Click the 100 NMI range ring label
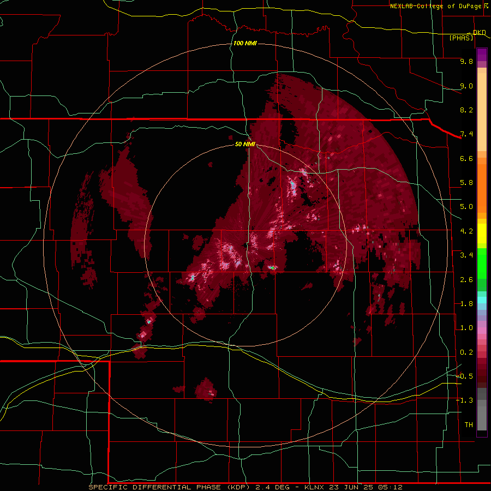This screenshot has height=491, width=491. [245, 43]
